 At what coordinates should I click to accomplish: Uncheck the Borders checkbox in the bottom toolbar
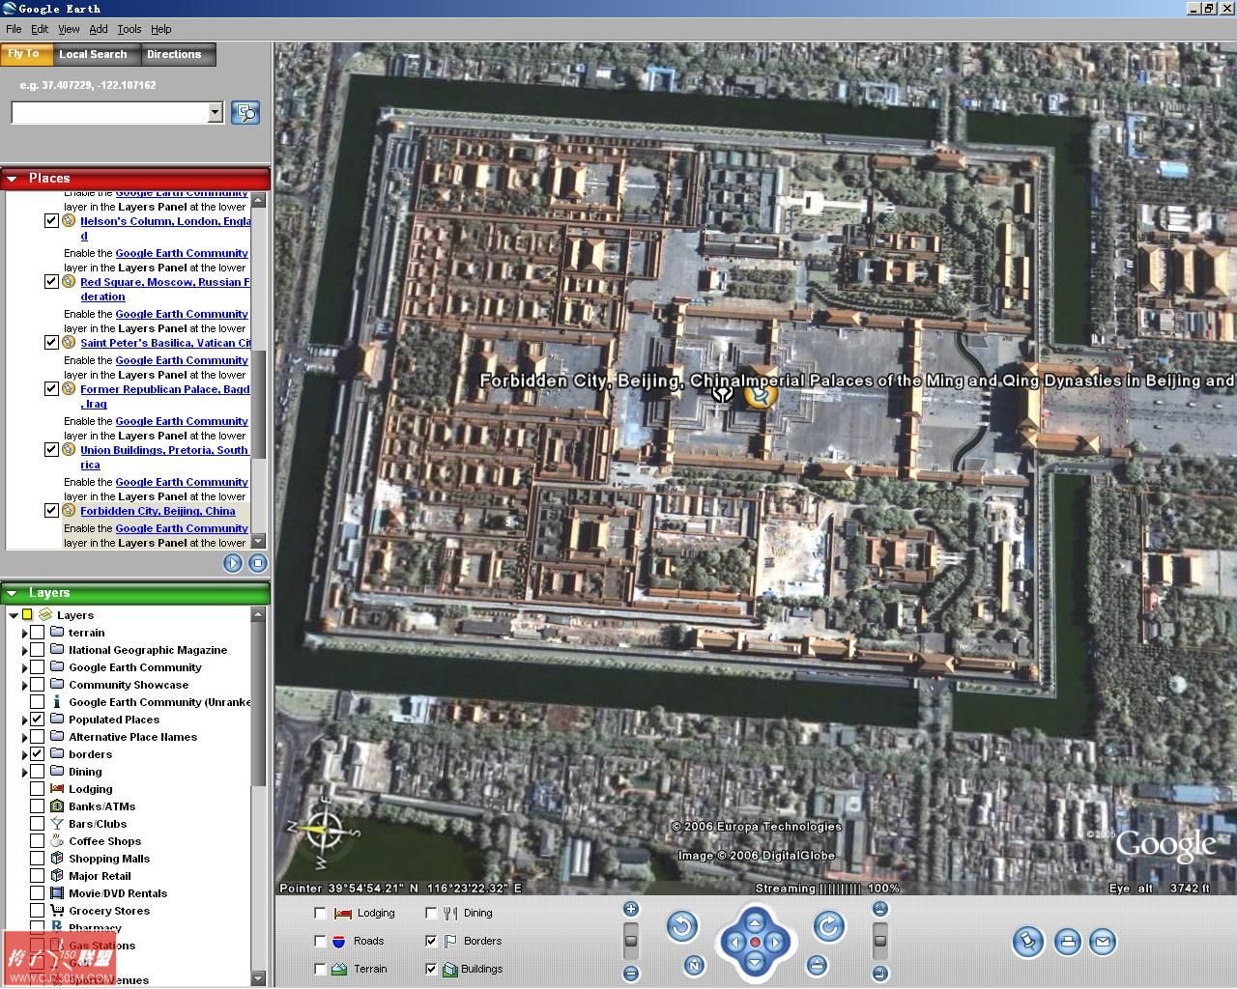tap(431, 941)
